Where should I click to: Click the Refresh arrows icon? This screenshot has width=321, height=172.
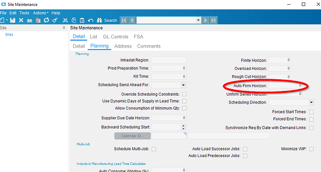pos(47,20)
